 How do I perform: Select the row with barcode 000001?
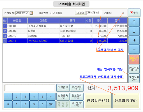[65, 26]
